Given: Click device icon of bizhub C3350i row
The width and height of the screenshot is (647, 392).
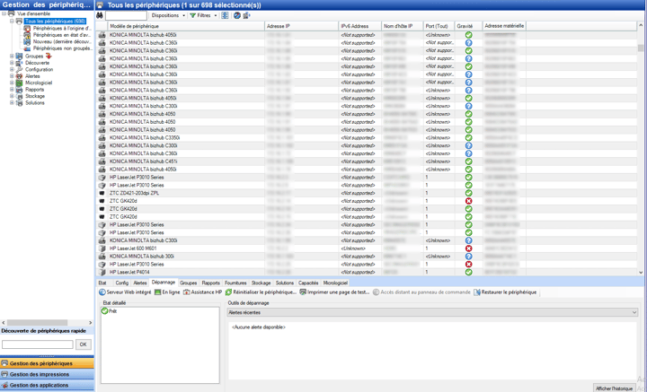Looking at the screenshot, I should [x=102, y=137].
